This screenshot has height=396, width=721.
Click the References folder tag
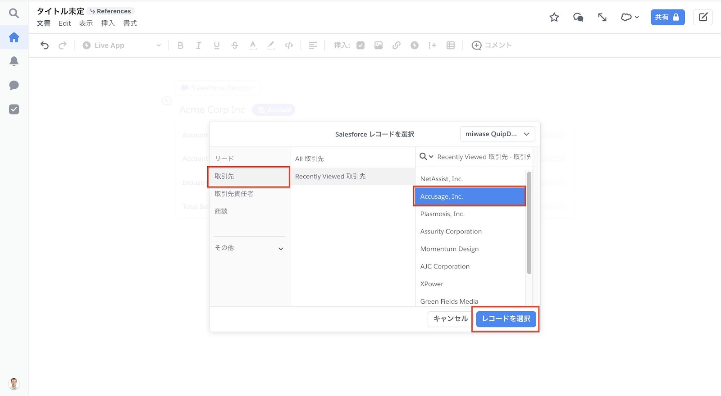pos(111,11)
